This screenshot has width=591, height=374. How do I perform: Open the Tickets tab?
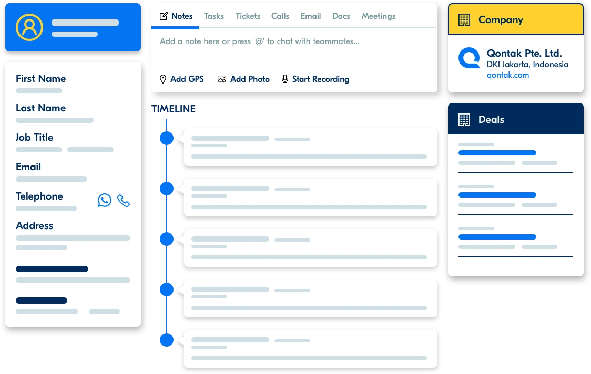click(248, 16)
